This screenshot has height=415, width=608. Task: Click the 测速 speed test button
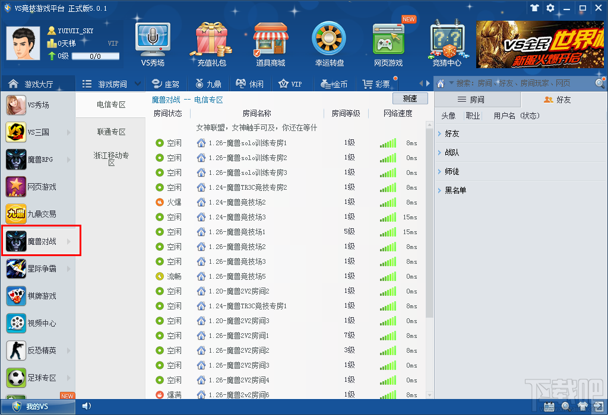pyautogui.click(x=410, y=99)
